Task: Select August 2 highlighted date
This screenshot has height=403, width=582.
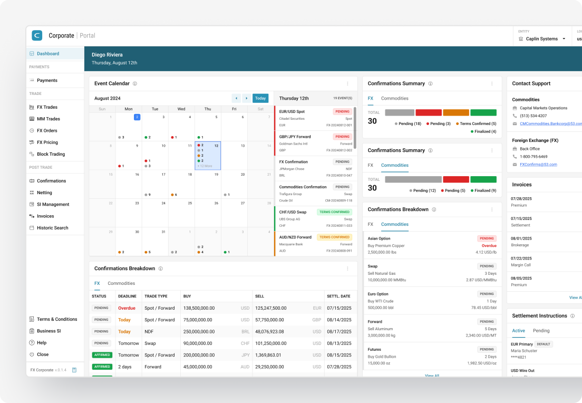Action: [x=137, y=117]
